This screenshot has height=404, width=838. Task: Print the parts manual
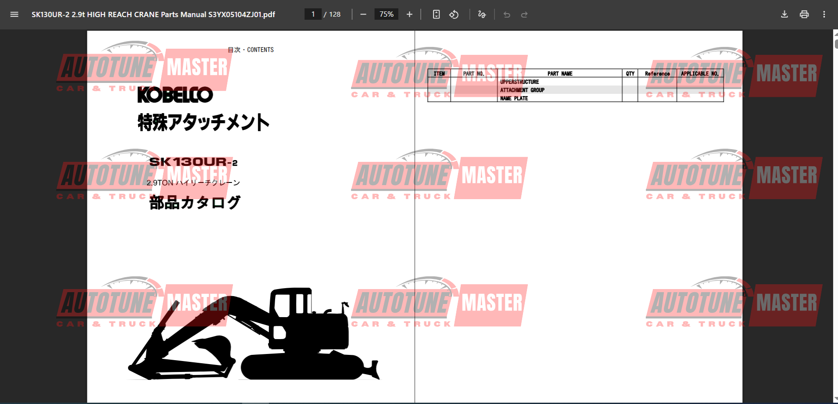[804, 14]
